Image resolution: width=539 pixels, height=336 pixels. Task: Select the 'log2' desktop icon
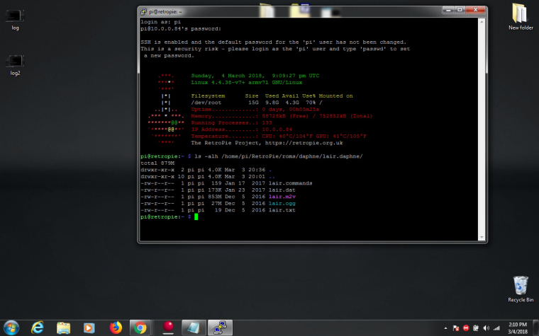click(15, 65)
